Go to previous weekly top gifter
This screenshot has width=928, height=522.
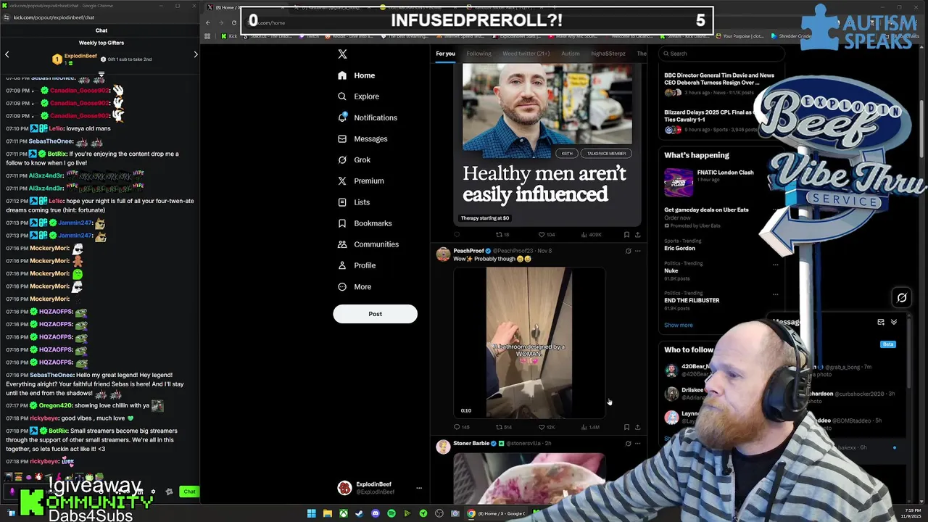(7, 54)
